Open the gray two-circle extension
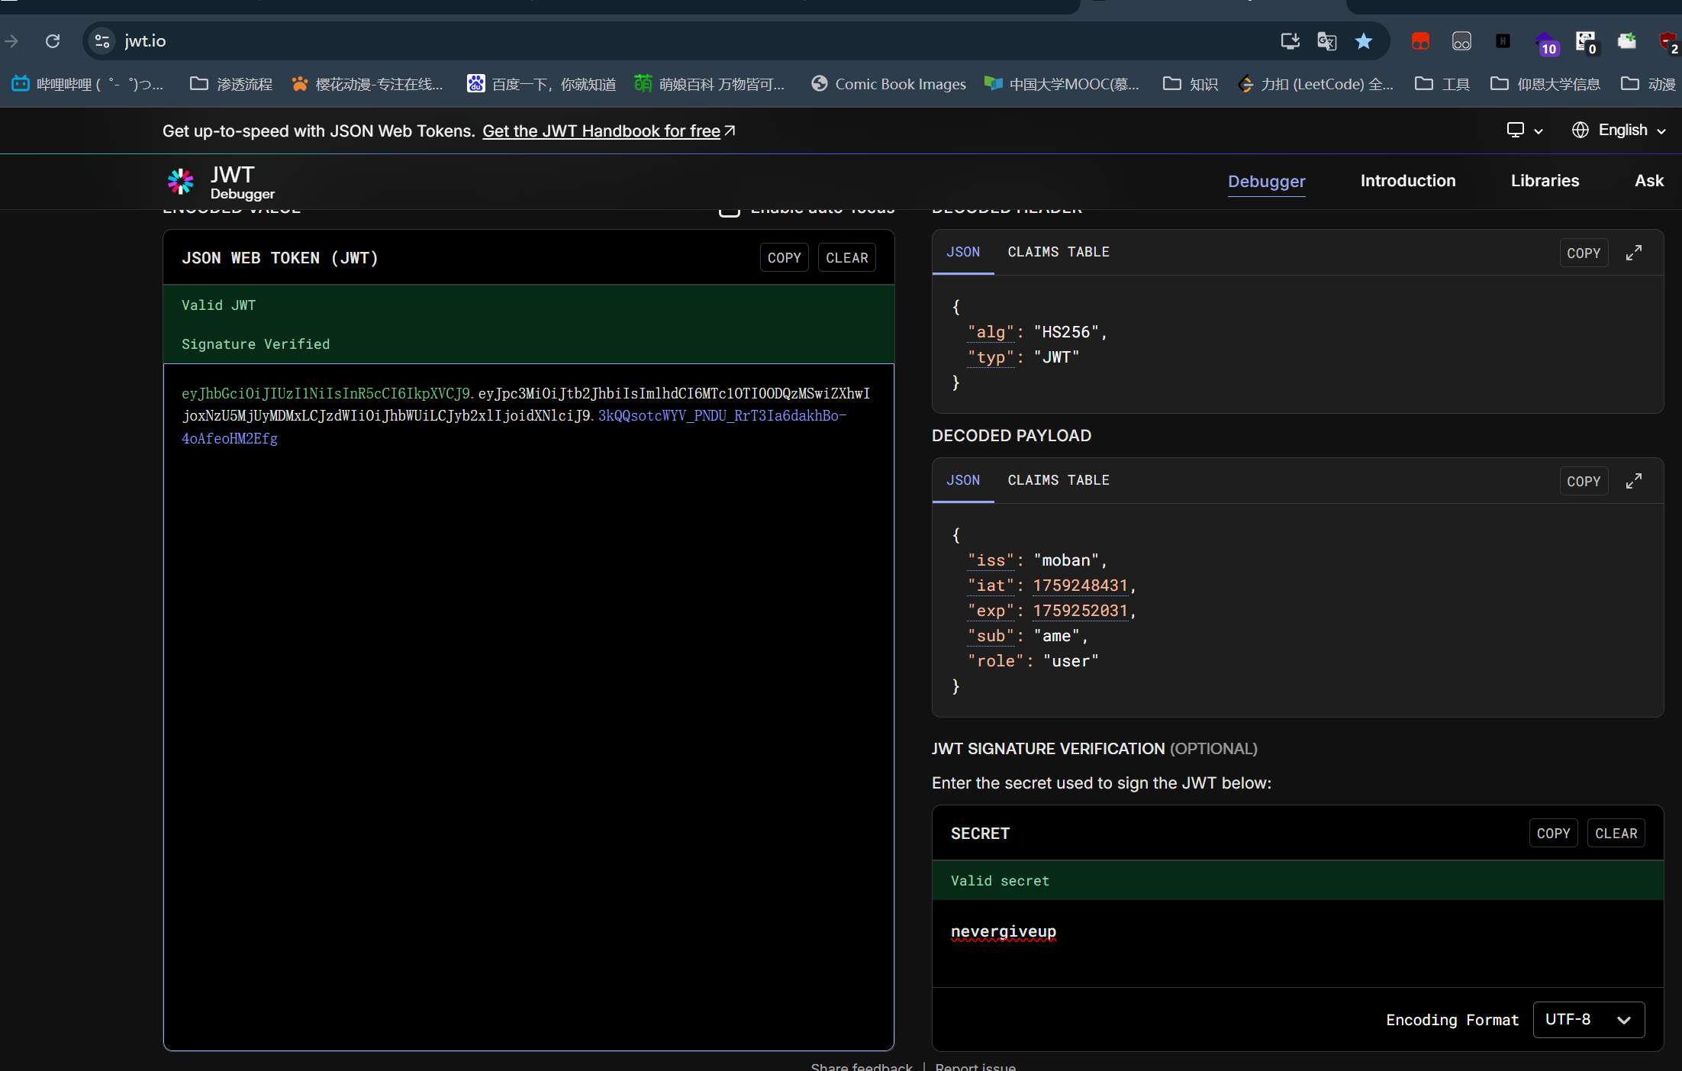1682x1071 pixels. pyautogui.click(x=1461, y=41)
